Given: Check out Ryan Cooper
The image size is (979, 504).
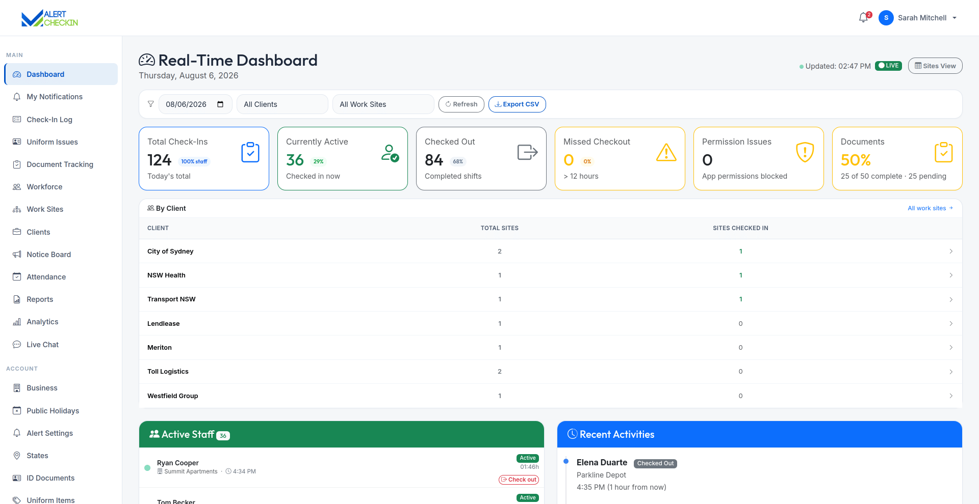Looking at the screenshot, I should pyautogui.click(x=519, y=480).
